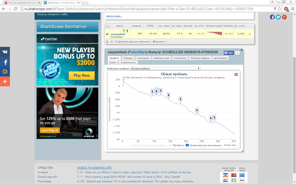Screen dimensions: 296x185
Task: Close the SharkScope browser tab
Action: coord(78,3)
